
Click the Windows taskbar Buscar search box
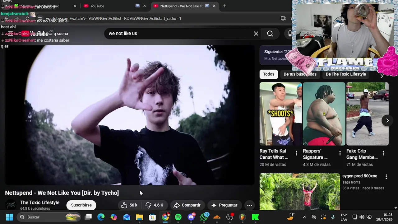point(49,217)
